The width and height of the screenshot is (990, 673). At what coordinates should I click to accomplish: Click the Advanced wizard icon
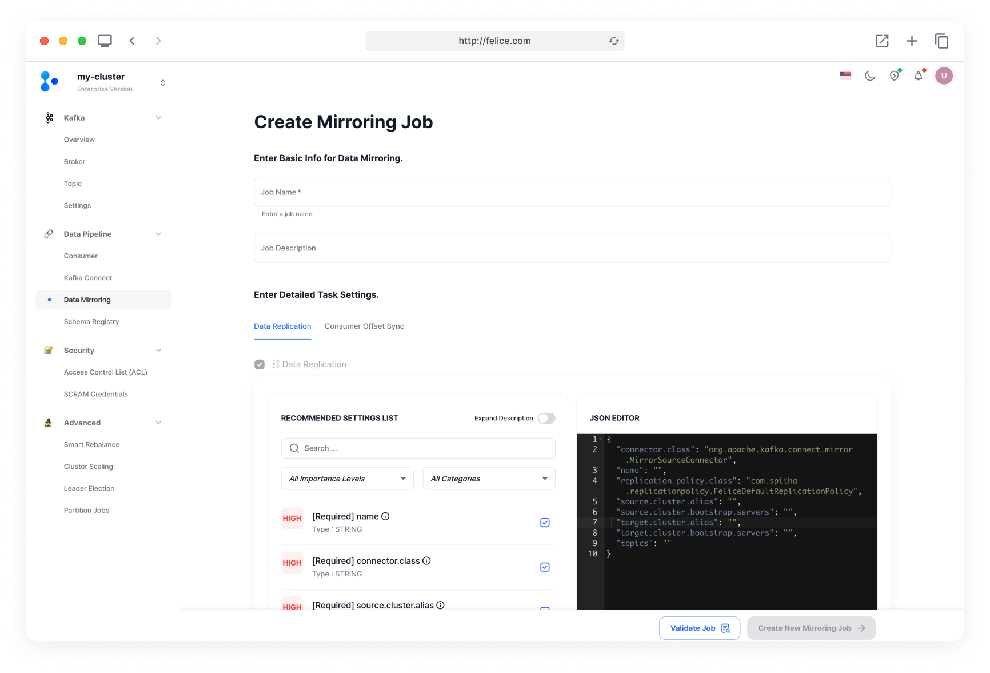pos(49,423)
